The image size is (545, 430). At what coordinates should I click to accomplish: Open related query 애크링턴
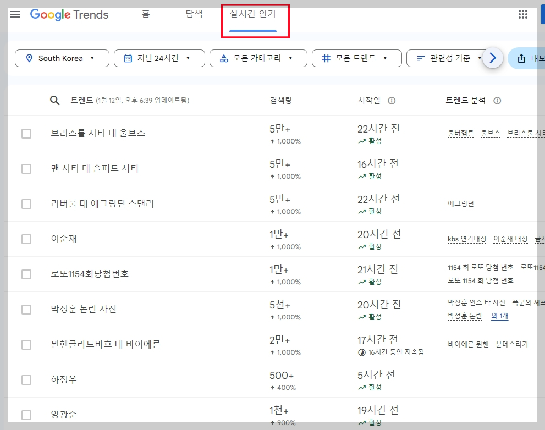tap(460, 204)
